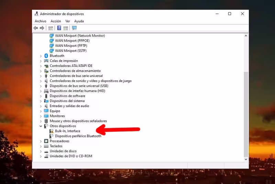The image size is (275, 184).
Task: Click the Dispositivos del sistema folder icon
Action: pyautogui.click(x=46, y=101)
